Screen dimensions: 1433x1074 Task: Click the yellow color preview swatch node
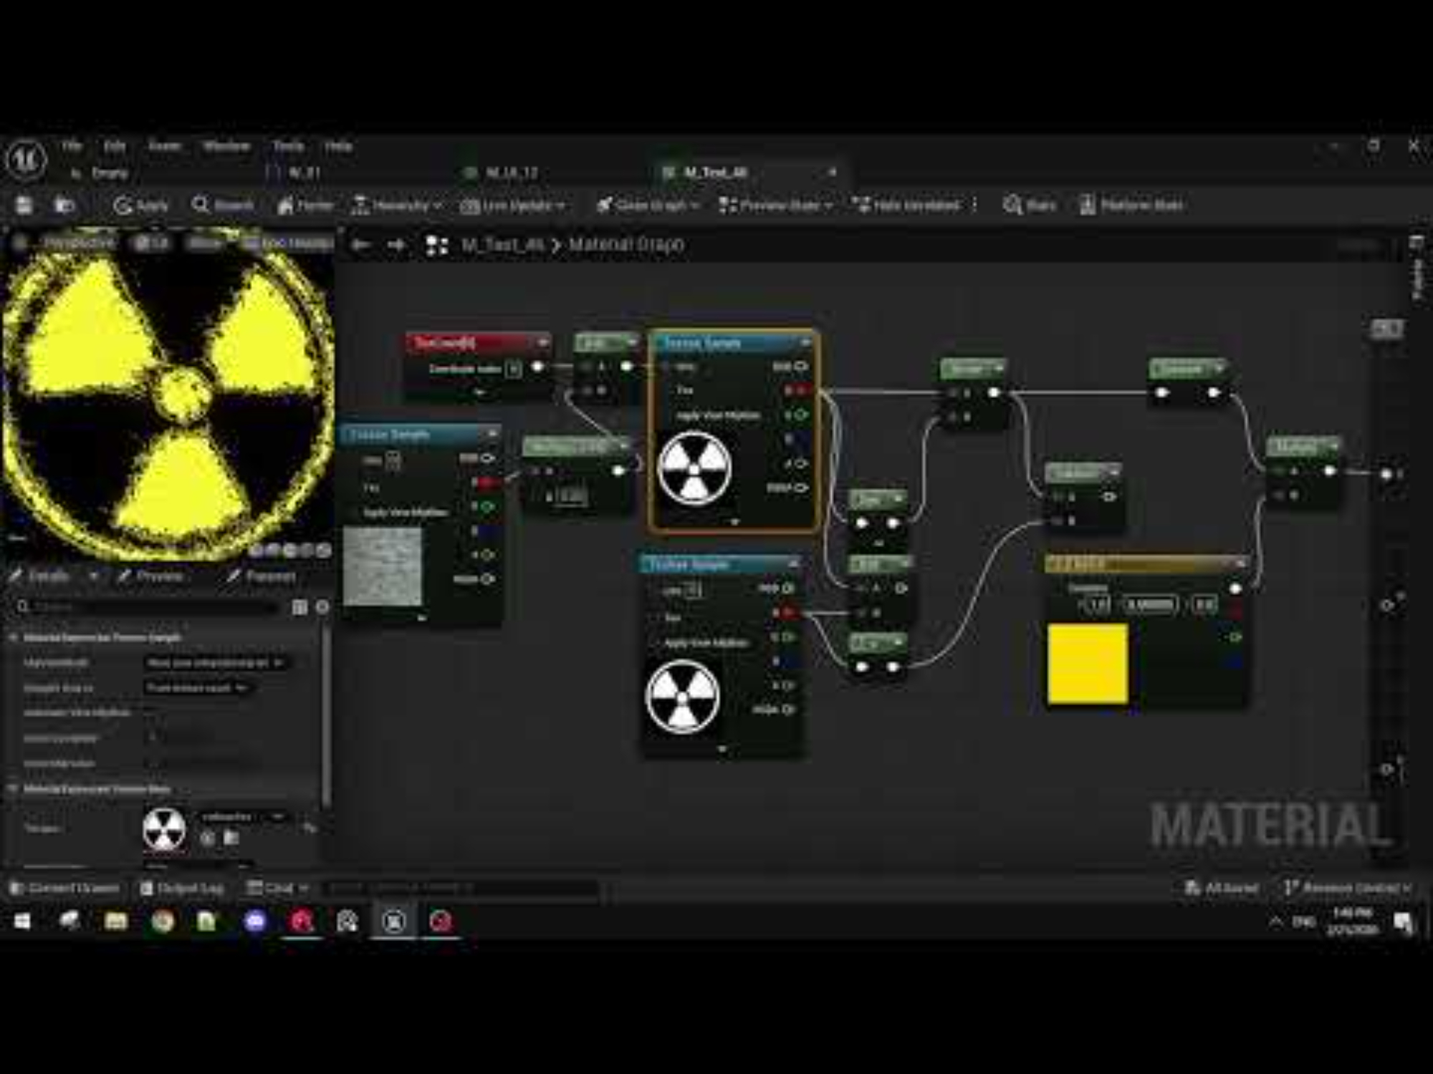click(x=1087, y=663)
